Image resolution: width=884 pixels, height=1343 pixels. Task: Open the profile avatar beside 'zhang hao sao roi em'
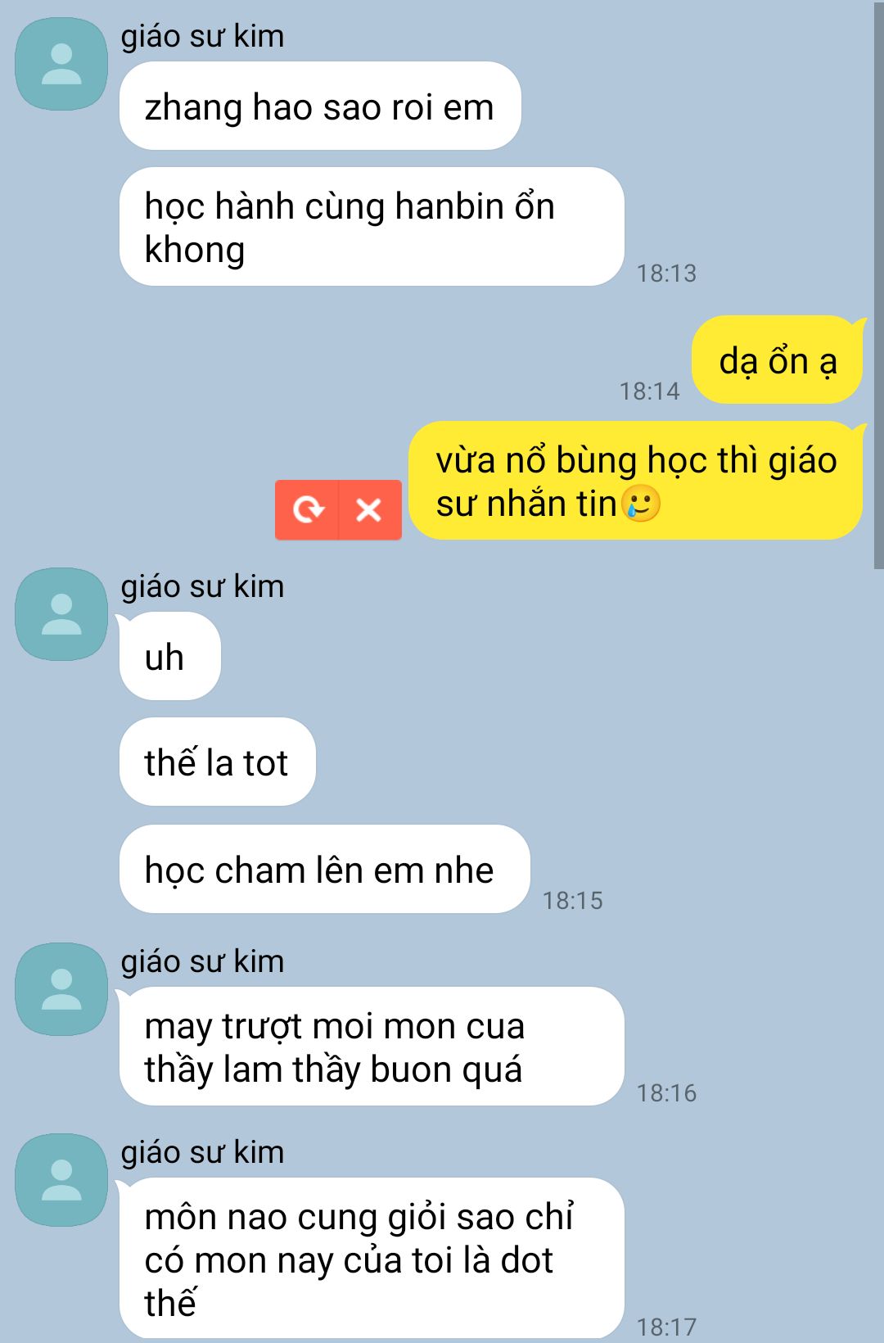[61, 64]
